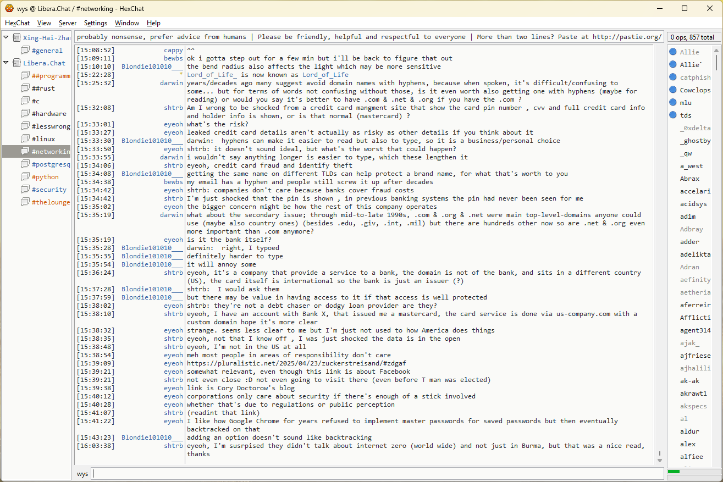Viewport: 723px width, 482px height.
Task: Click the channel icon beside #security
Action: pos(25,190)
